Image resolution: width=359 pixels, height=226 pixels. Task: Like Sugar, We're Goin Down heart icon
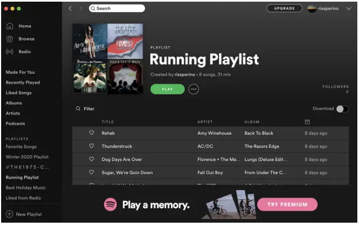pos(91,172)
